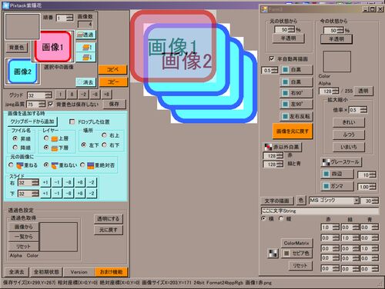Screen dimensions: 385x289
Task: Click the グリッド value stepper arrows
Action: point(49,95)
